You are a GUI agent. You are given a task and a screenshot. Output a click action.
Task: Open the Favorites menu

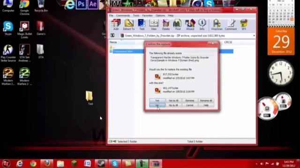[147, 15]
